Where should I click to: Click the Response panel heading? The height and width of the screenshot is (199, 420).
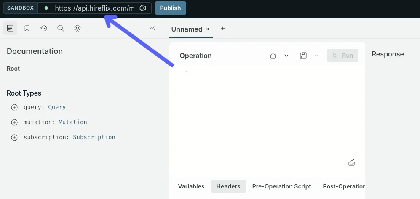click(x=388, y=54)
